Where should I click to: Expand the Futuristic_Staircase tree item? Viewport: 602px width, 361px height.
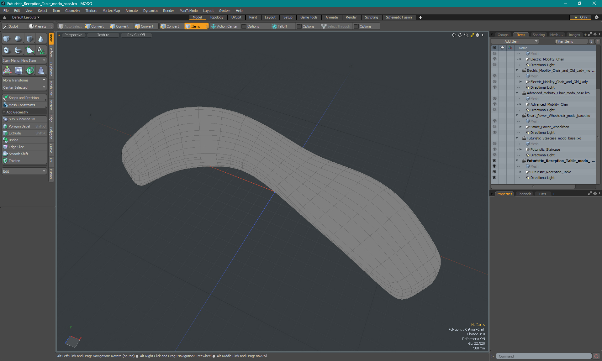520,149
